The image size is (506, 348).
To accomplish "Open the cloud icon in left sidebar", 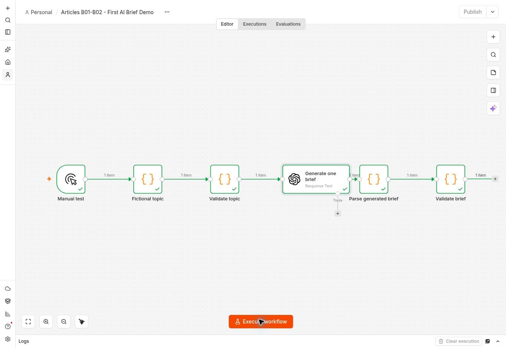I will pos(8,289).
